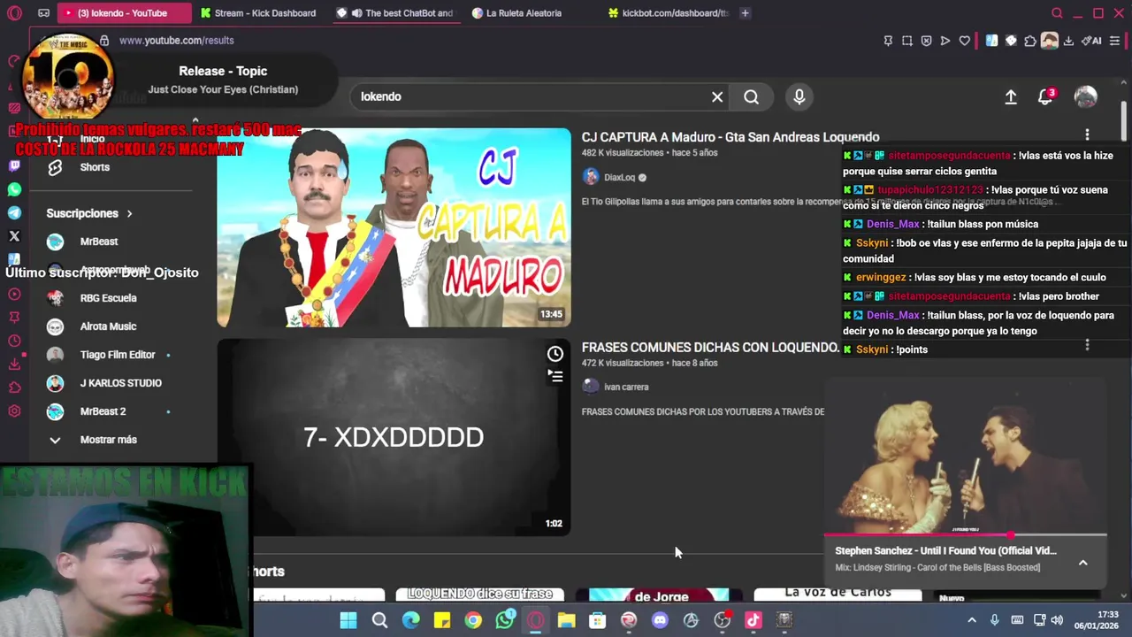Screen dimensions: 1132x637
Task: Play the 7- XDXDDDDD video thumbnail
Action: point(394,437)
